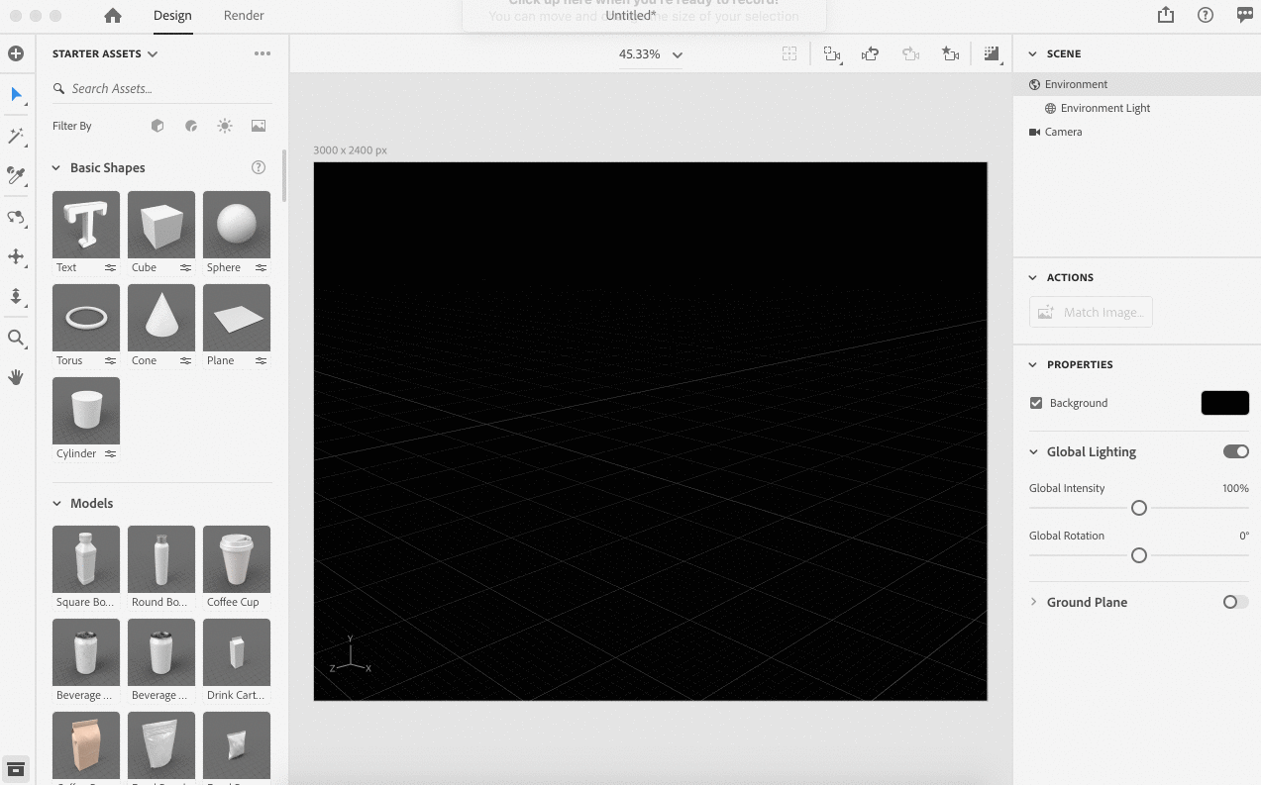Filter assets by models

coord(158,126)
